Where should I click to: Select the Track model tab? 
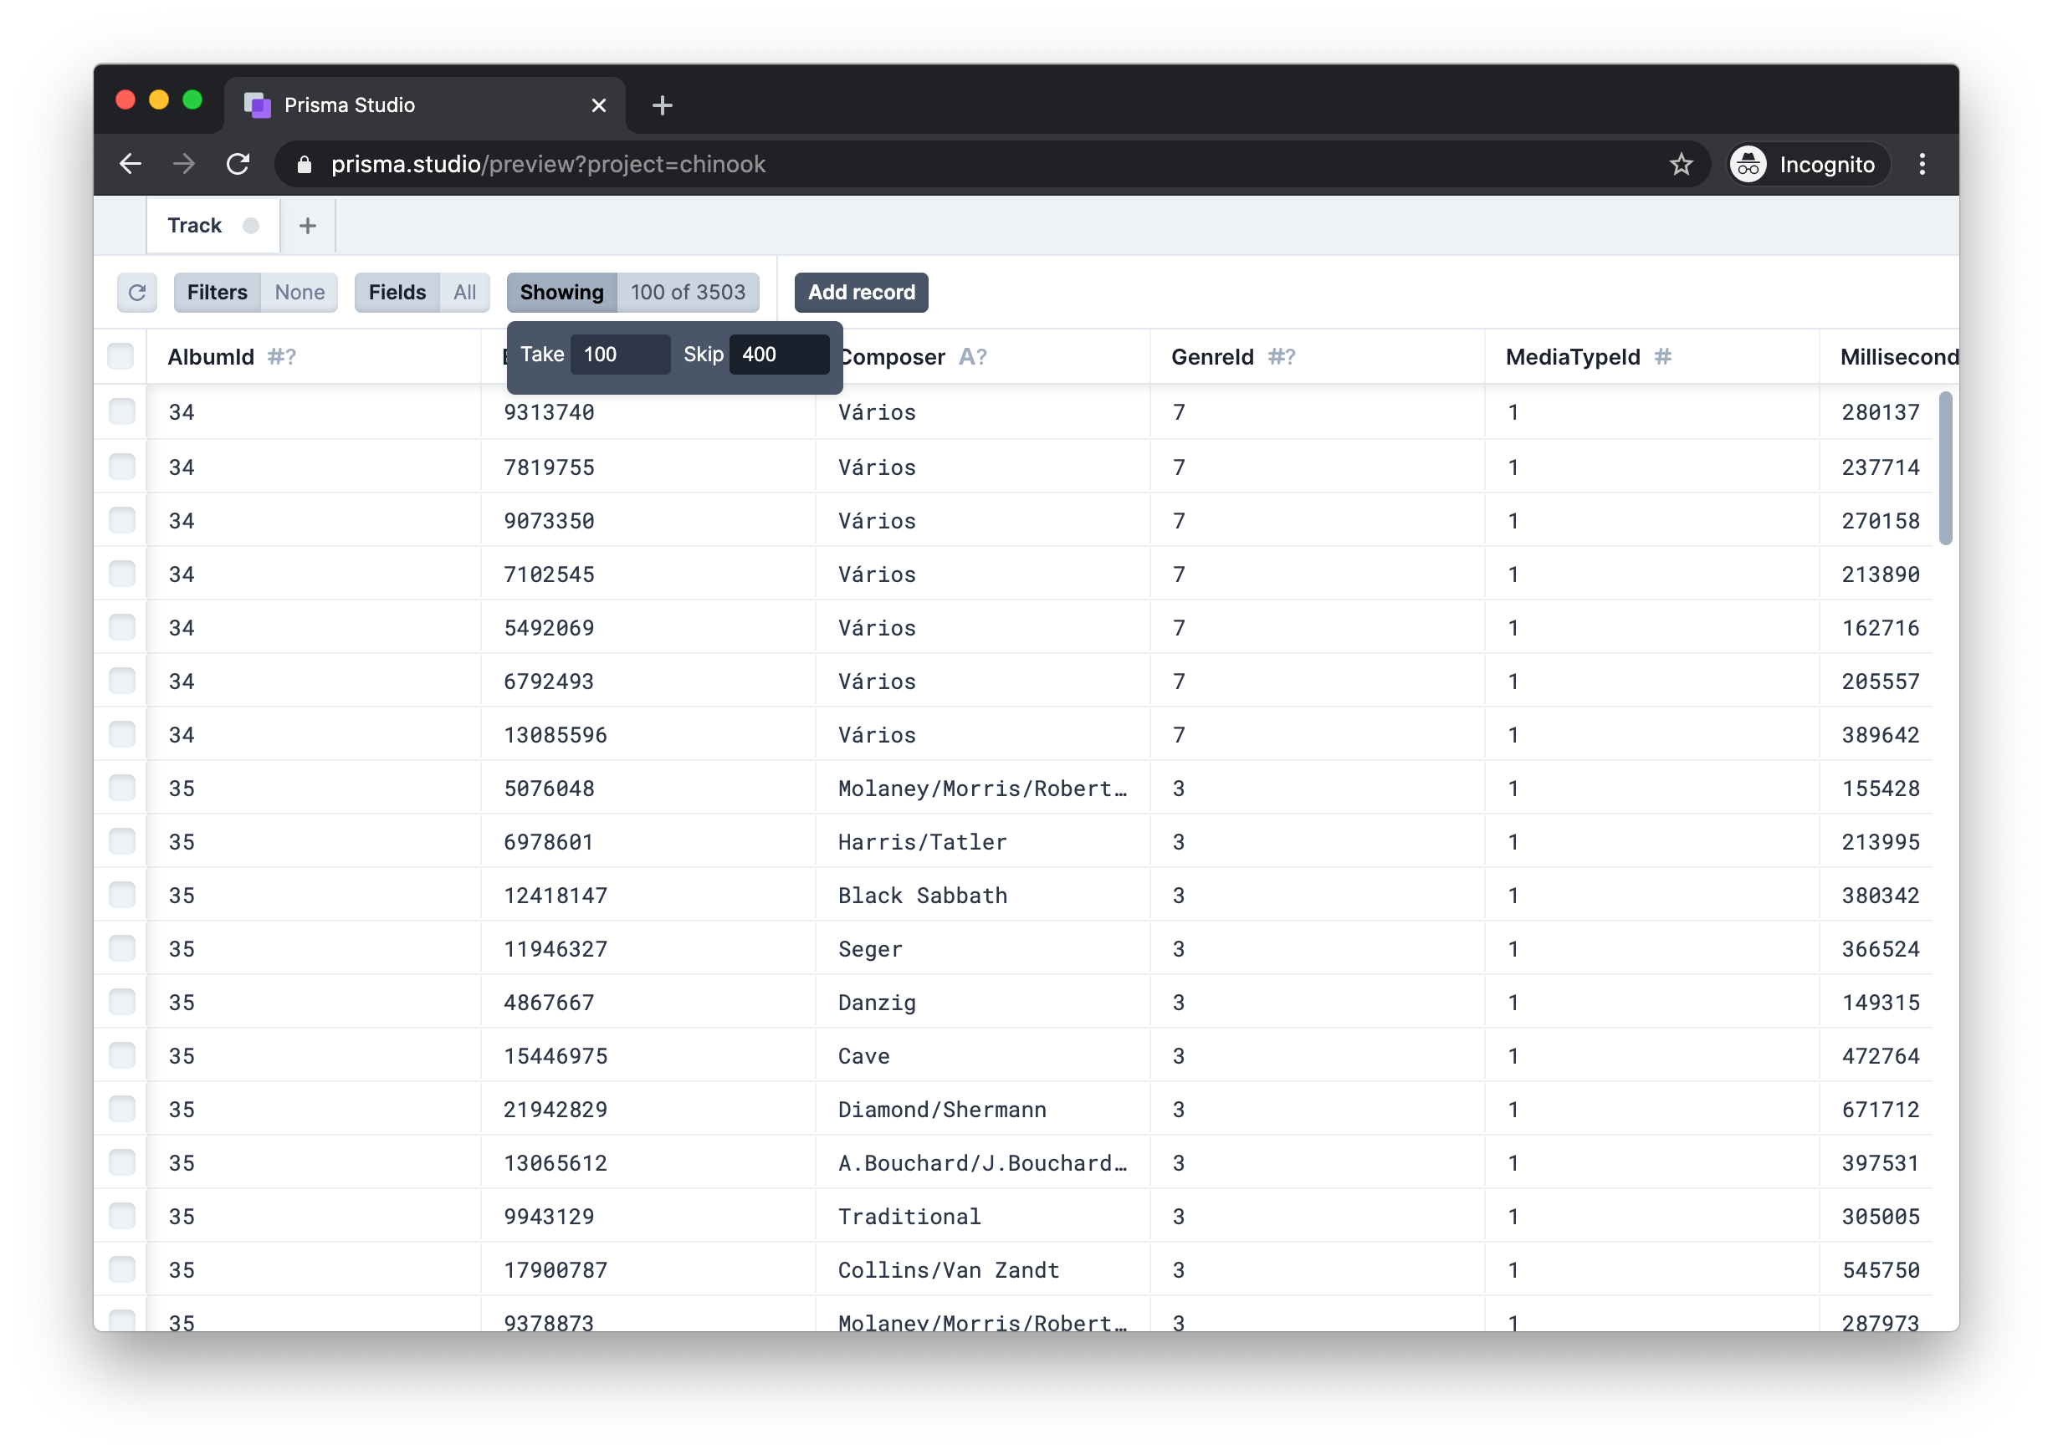coord(196,226)
